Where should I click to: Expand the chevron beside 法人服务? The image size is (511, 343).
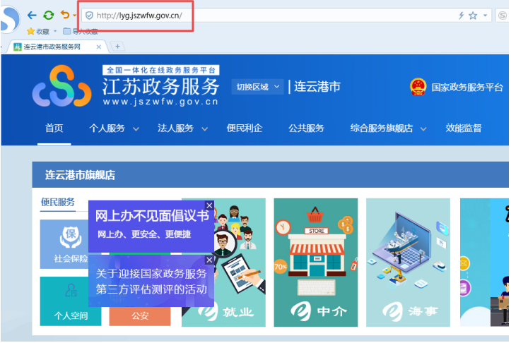pyautogui.click(x=205, y=129)
